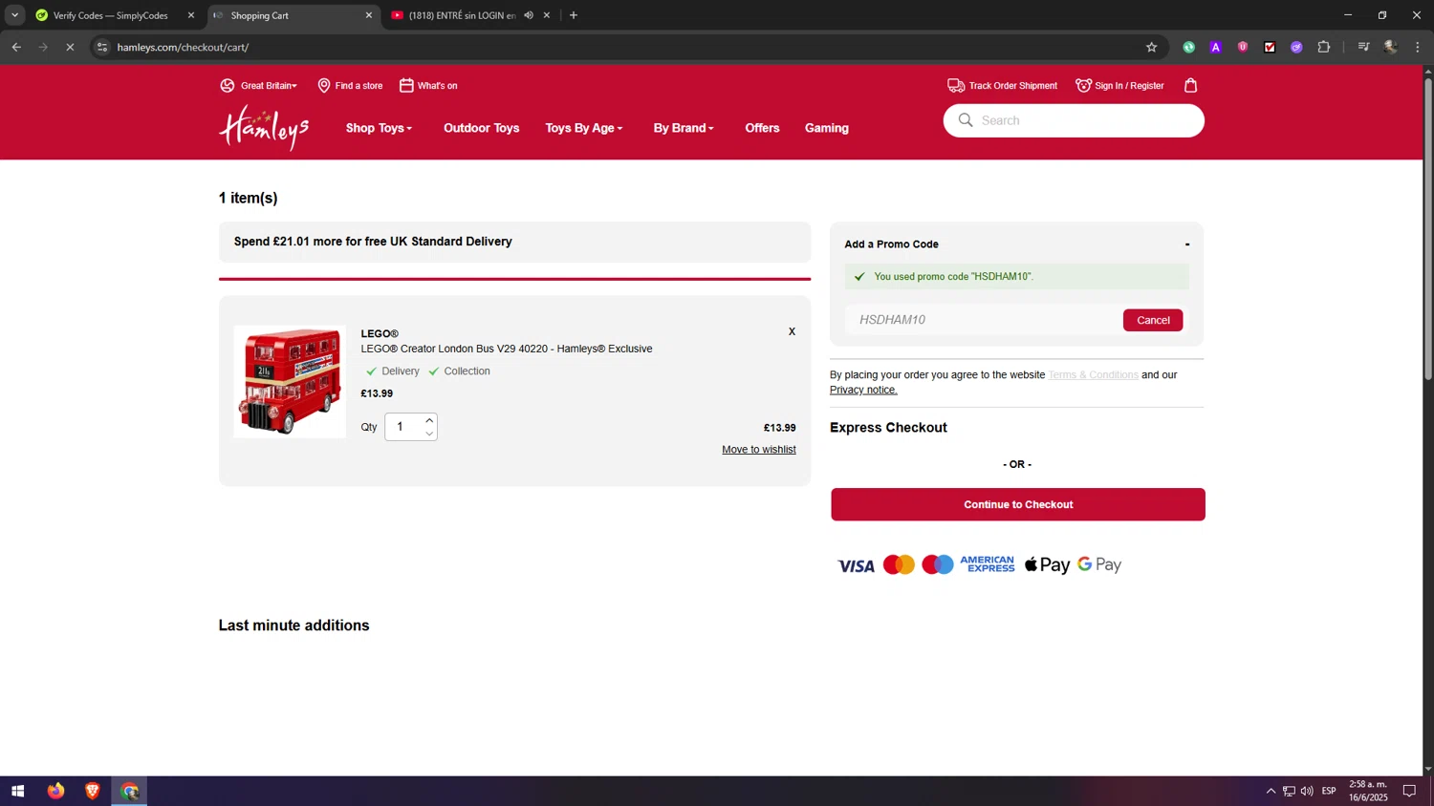Expand the Shop Toys menu
The image size is (1434, 806).
coord(379,128)
